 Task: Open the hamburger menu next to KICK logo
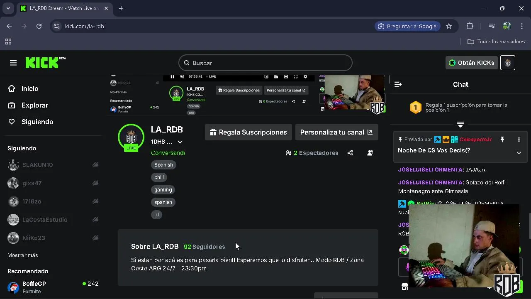click(x=13, y=63)
